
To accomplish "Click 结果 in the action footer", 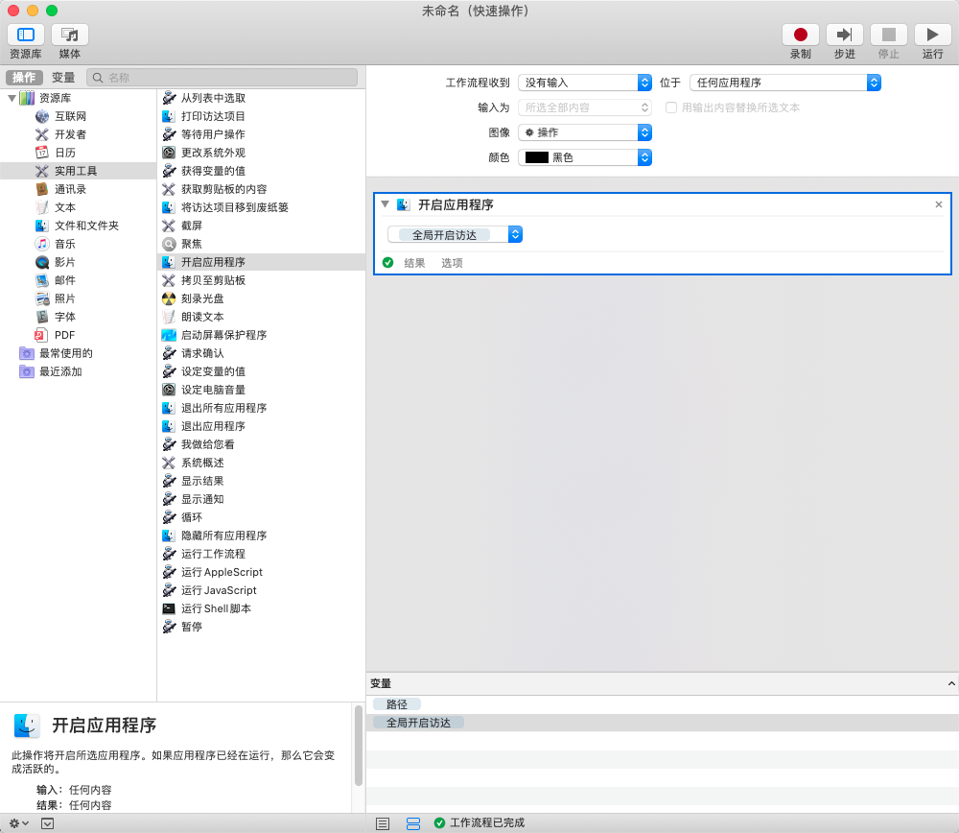I will (x=414, y=263).
